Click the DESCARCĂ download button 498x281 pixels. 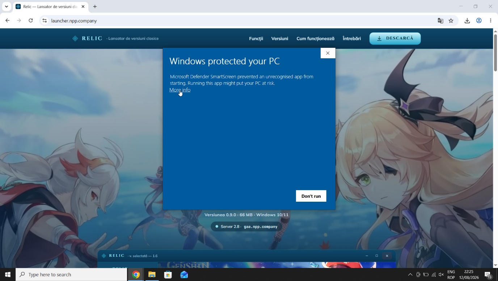395,38
